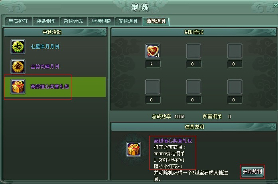Select the 金韵琉璃月饼 gold mooncake icon
This screenshot has width=278, height=184.
tap(18, 67)
